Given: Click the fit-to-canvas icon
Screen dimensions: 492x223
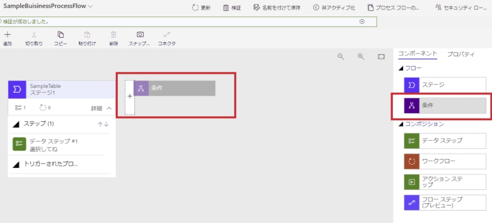Looking at the screenshot, I should pos(381,56).
